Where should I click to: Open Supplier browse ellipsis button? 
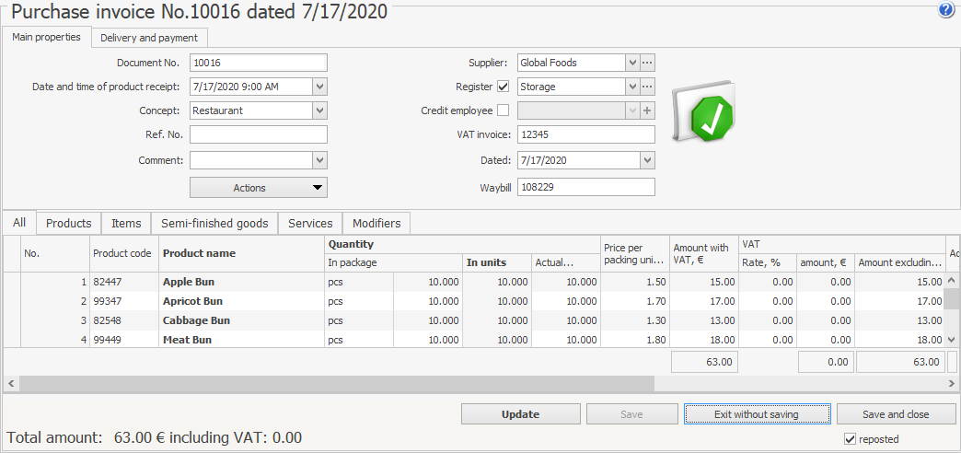click(647, 63)
